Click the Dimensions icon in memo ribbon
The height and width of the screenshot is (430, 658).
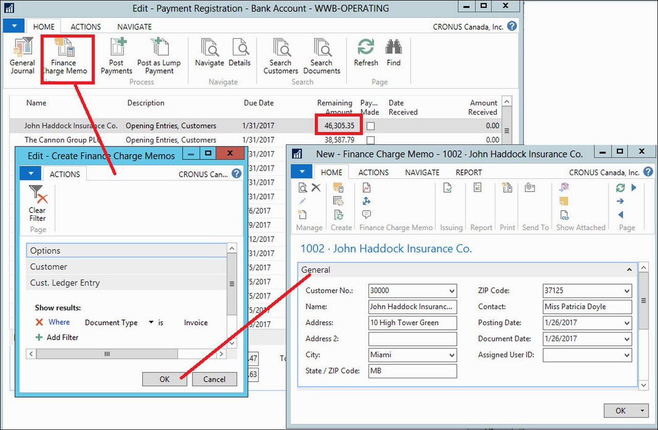(x=366, y=201)
